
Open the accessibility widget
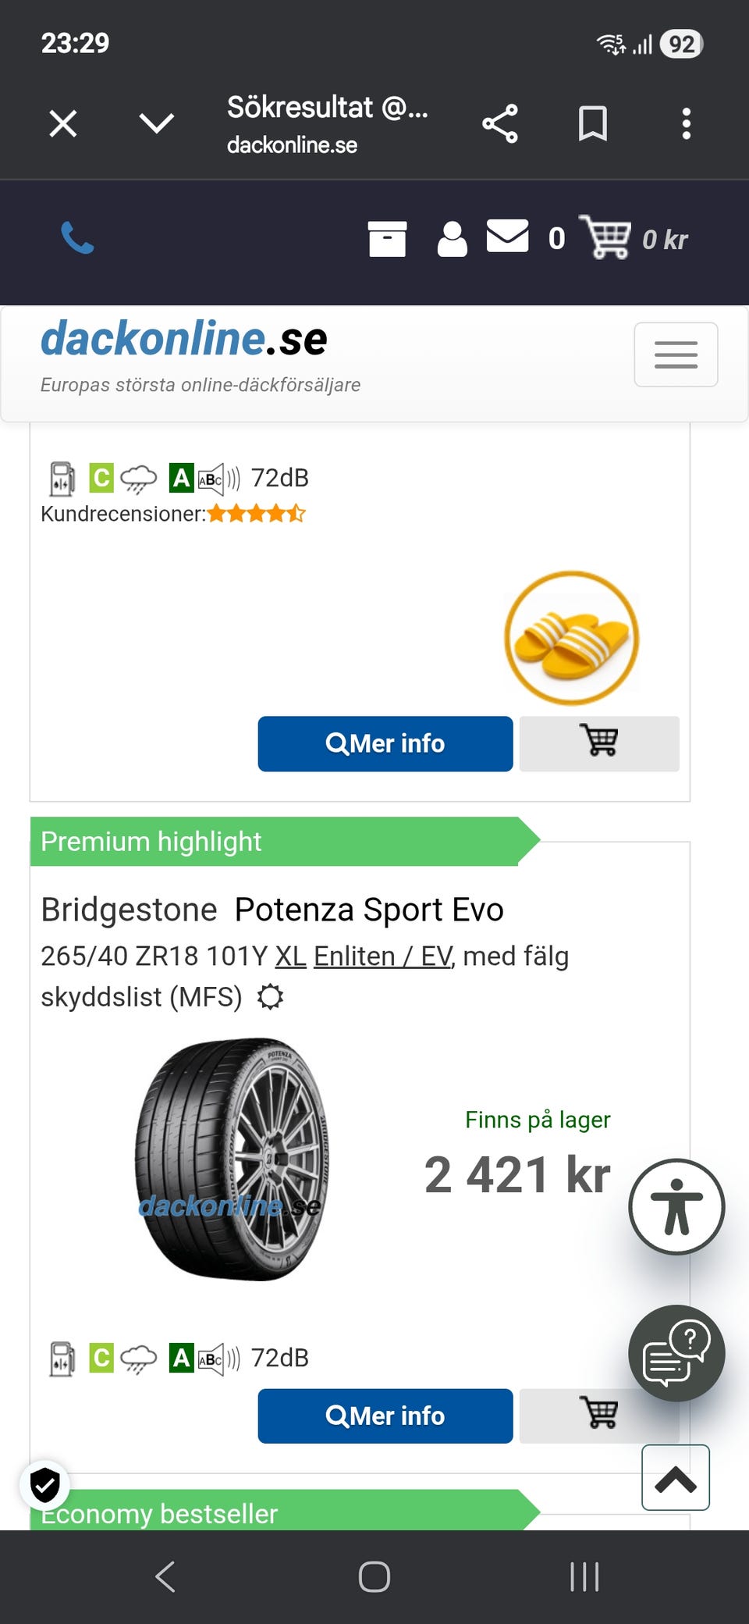click(x=676, y=1206)
